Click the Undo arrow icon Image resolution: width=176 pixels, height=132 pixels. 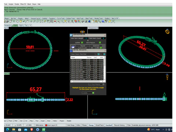click(x=24, y=21)
